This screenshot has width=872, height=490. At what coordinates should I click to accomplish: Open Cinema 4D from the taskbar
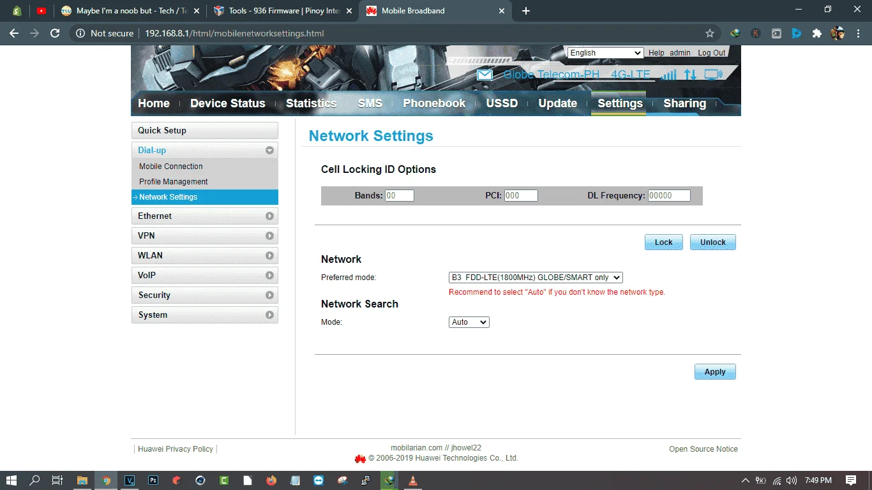point(200,480)
